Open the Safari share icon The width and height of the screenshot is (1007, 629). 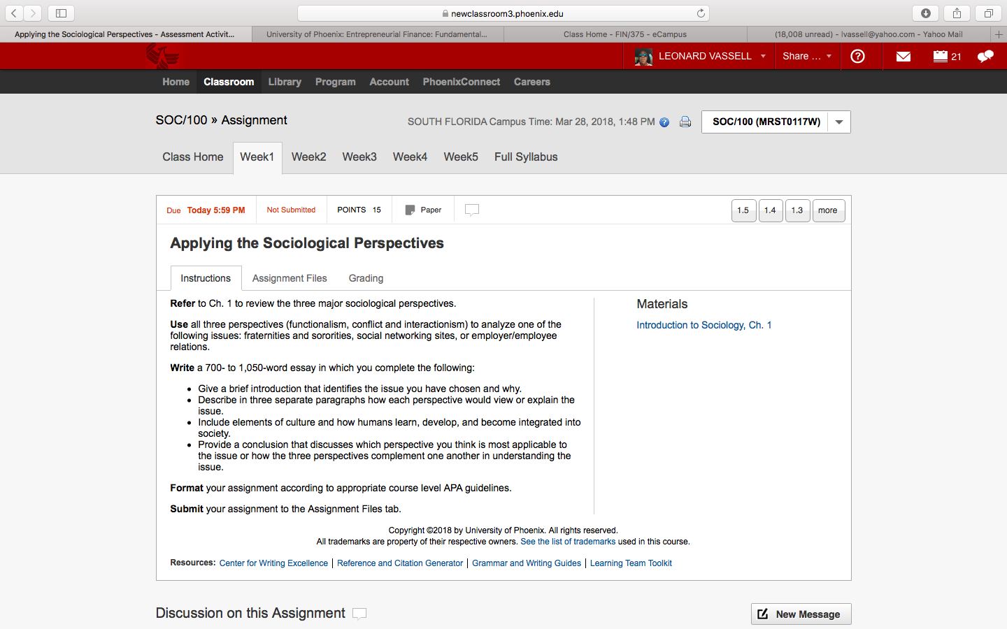pyautogui.click(x=957, y=13)
